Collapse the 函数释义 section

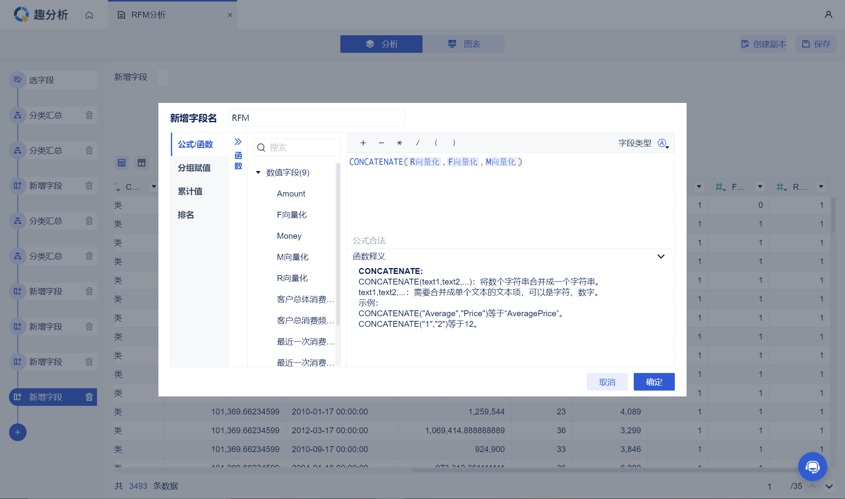click(x=661, y=256)
